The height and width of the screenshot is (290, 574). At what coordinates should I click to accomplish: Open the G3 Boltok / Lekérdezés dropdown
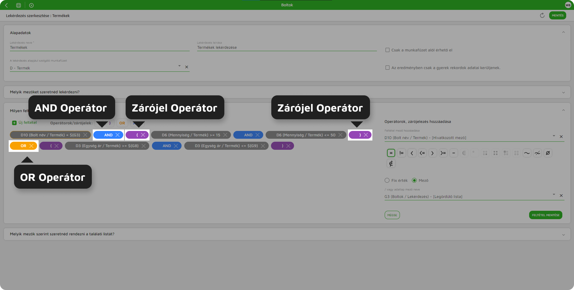pyautogui.click(x=554, y=194)
